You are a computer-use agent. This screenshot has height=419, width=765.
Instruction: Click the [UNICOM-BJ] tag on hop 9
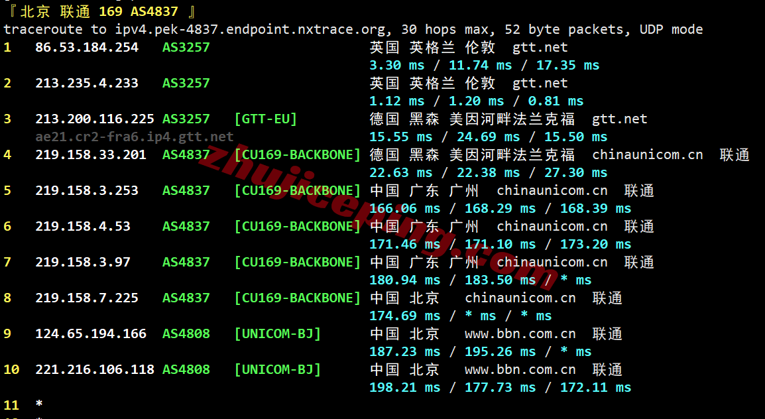click(x=278, y=333)
